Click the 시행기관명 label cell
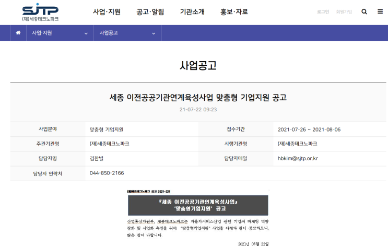 pyautogui.click(x=236, y=144)
